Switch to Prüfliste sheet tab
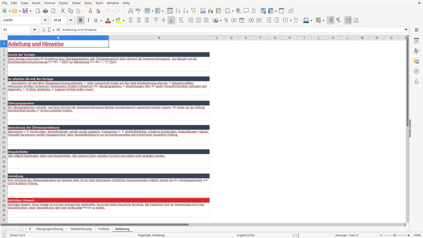423x238 pixels. [x=104, y=229]
